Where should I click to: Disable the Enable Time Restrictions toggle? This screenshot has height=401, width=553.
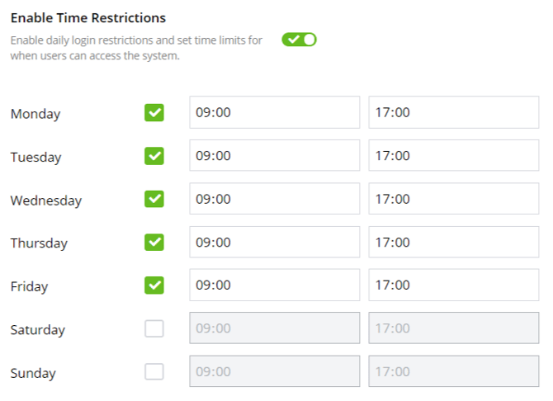click(299, 40)
